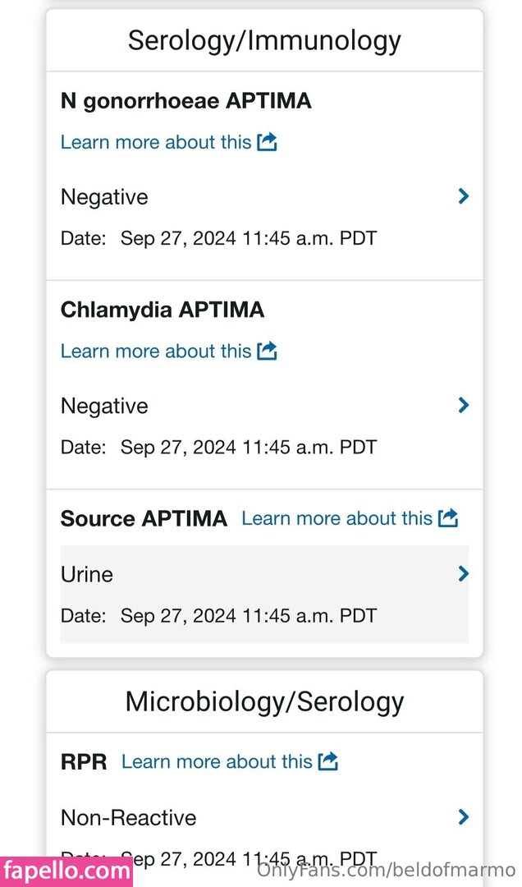
Task: Click external link icon under Chlamydia APTIMA
Action: [267, 351]
